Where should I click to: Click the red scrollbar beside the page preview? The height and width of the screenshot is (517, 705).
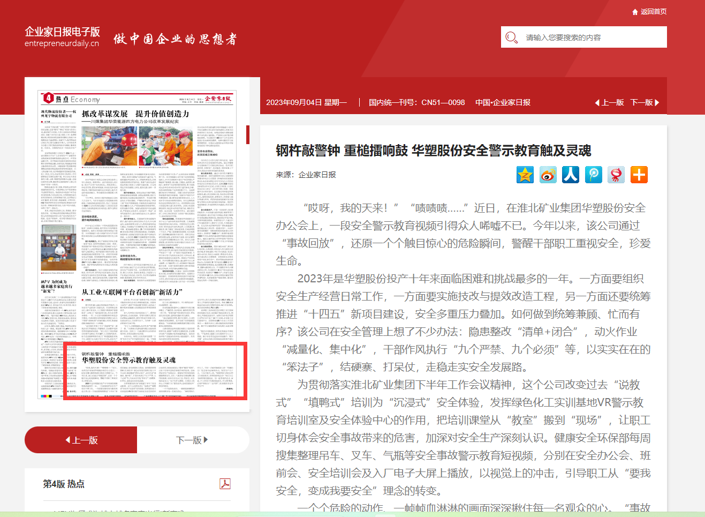248,134
